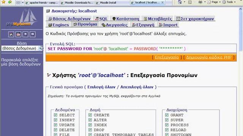Click the scrollbar up arrow
Screen dimensions: 243x136
(x=241, y=9)
